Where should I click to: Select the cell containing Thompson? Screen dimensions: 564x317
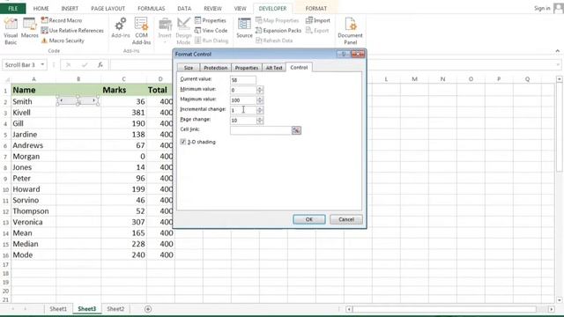point(33,211)
